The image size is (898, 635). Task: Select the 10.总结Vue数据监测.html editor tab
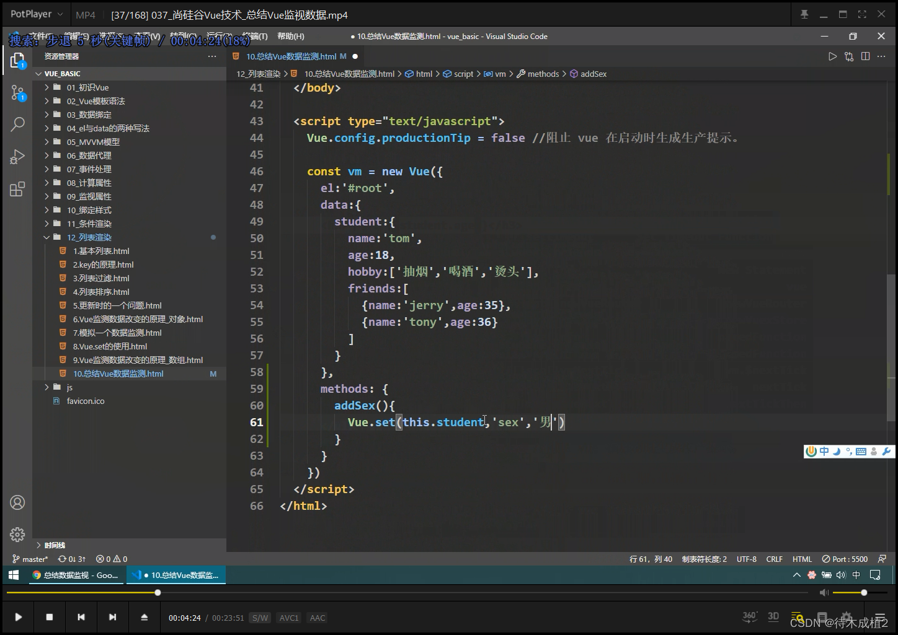pos(291,56)
